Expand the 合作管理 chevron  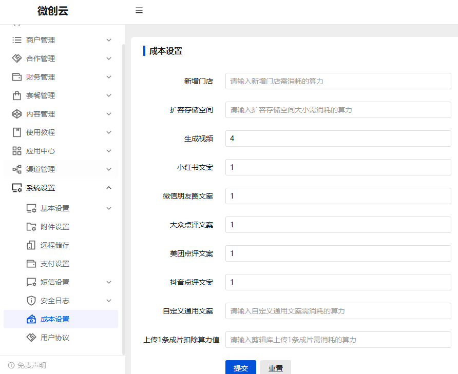(x=109, y=58)
